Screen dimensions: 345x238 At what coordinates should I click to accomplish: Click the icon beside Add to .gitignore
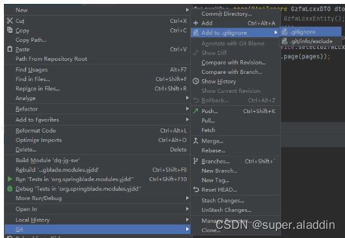pos(196,32)
